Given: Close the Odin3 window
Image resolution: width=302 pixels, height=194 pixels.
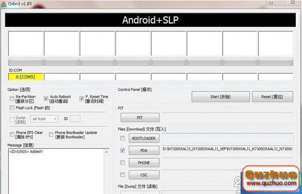Looking at the screenshot, I should pyautogui.click(x=293, y=2).
